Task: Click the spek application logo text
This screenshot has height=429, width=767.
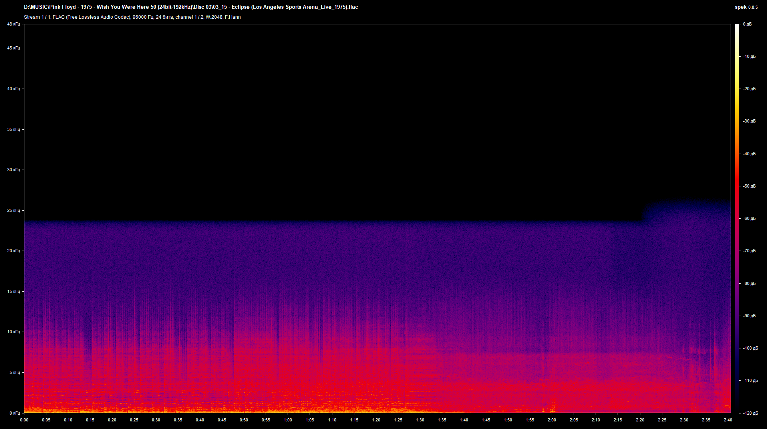Action: (741, 7)
